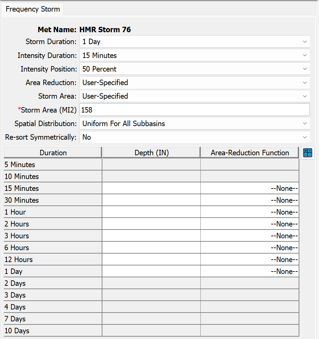Select the Depth cell for 15 Minutes
The height and width of the screenshot is (339, 319).
pos(151,188)
